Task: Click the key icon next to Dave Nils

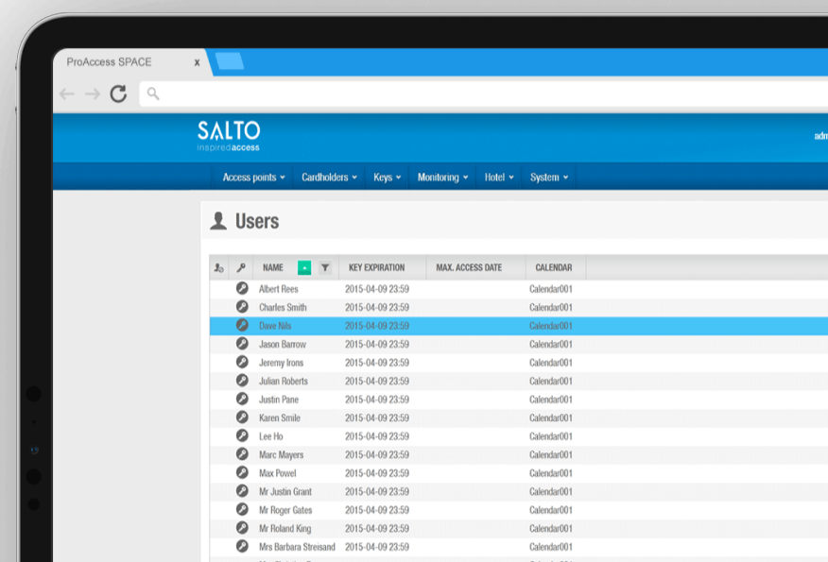Action: click(243, 325)
